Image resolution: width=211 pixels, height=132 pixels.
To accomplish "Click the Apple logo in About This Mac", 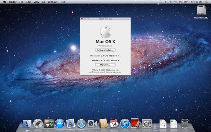I will click(105, 31).
